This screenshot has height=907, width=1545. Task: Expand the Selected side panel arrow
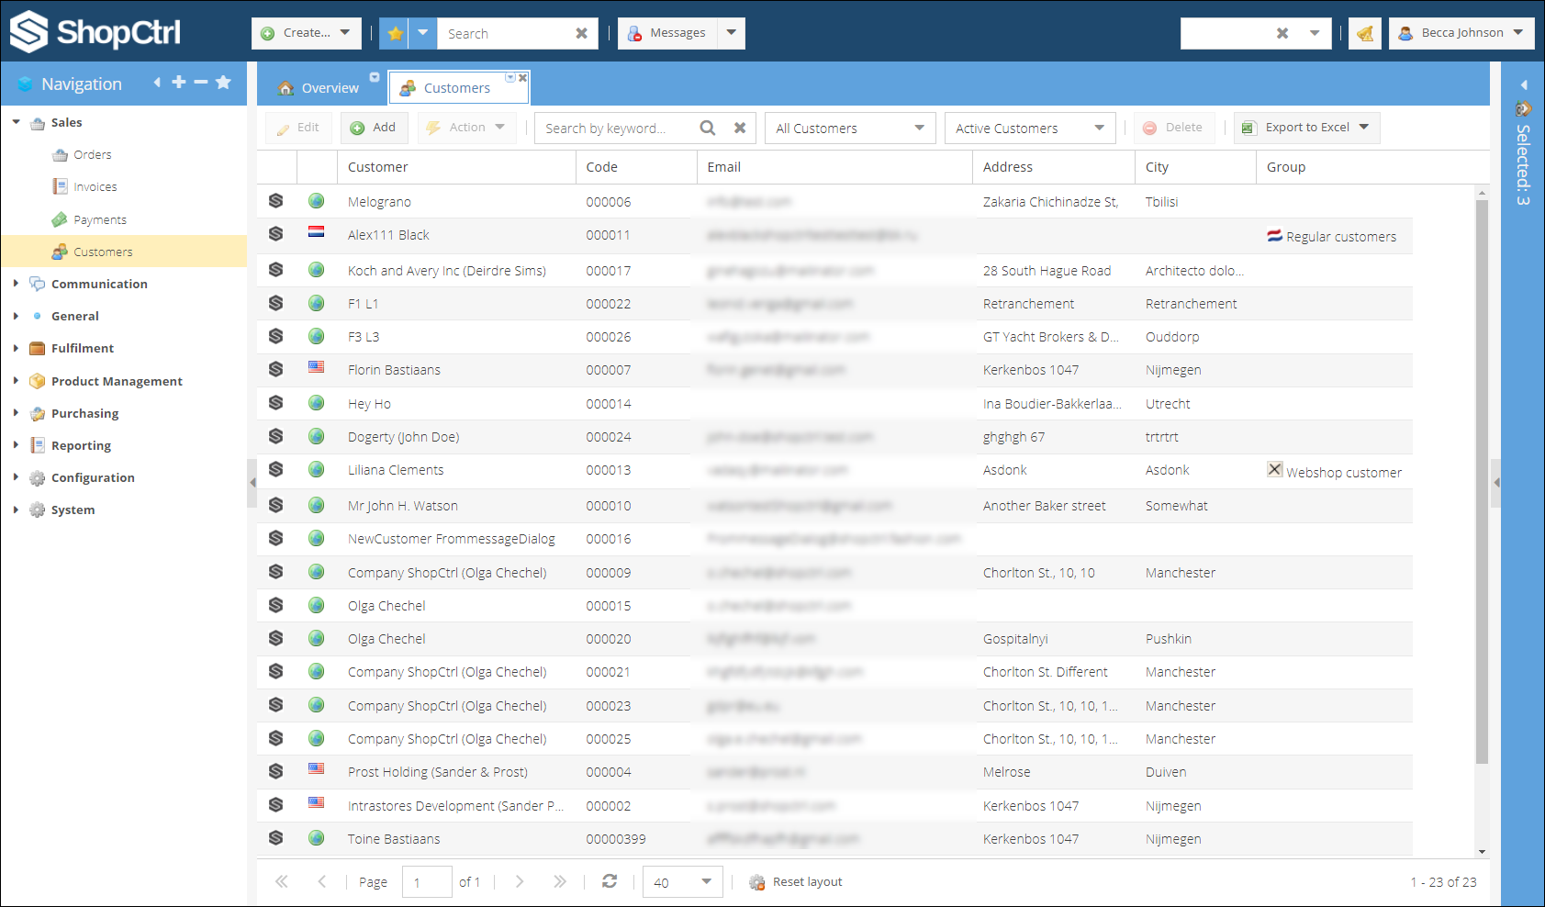tap(1524, 84)
